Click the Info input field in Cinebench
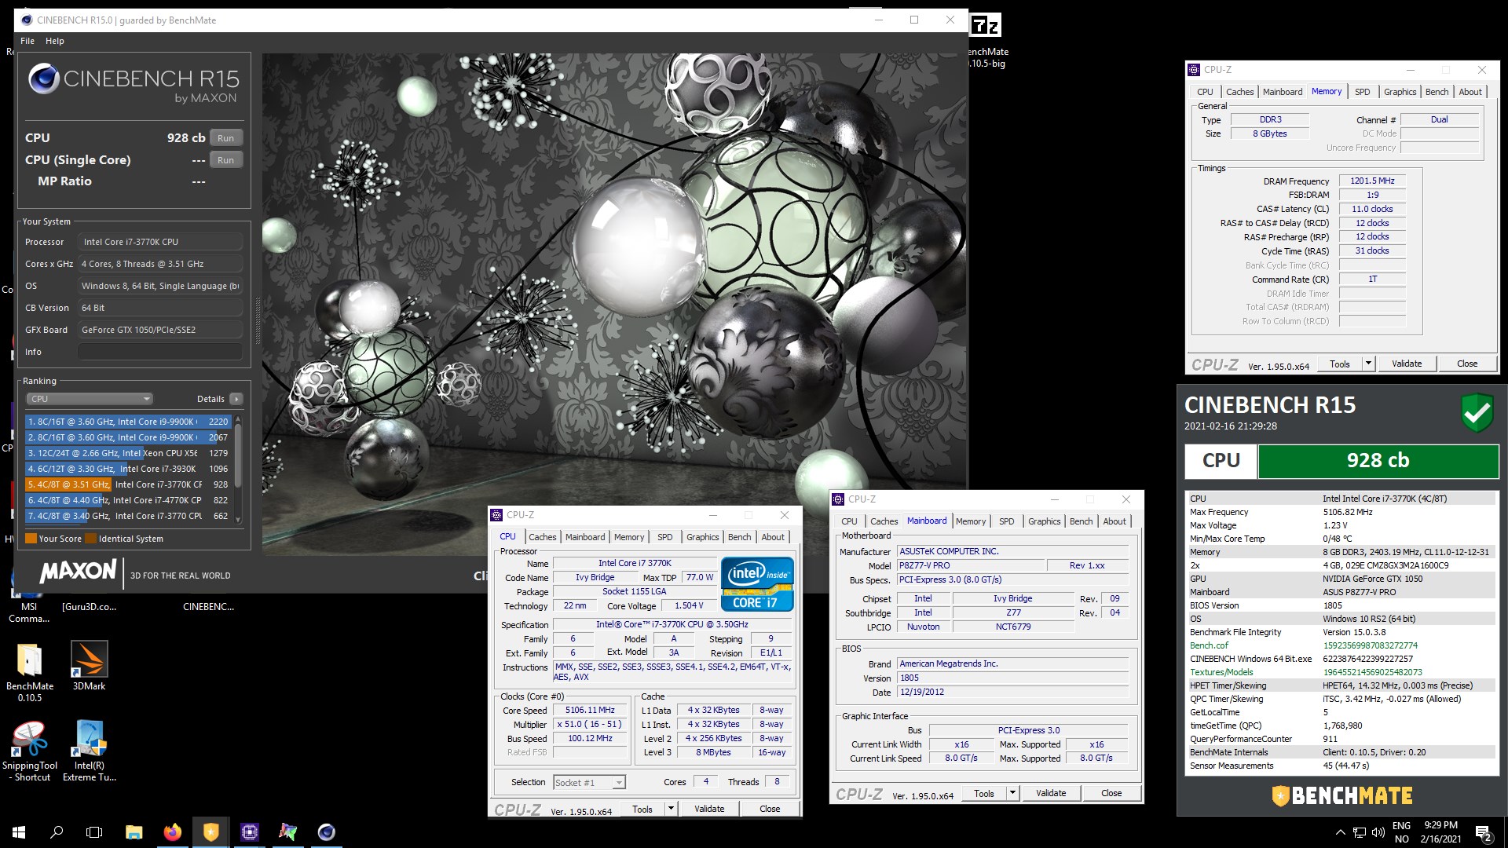Screen dimensions: 1508x848 160,352
